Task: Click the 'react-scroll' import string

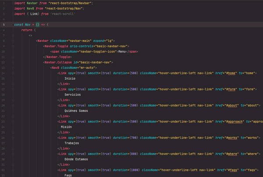Action: pos(63,14)
